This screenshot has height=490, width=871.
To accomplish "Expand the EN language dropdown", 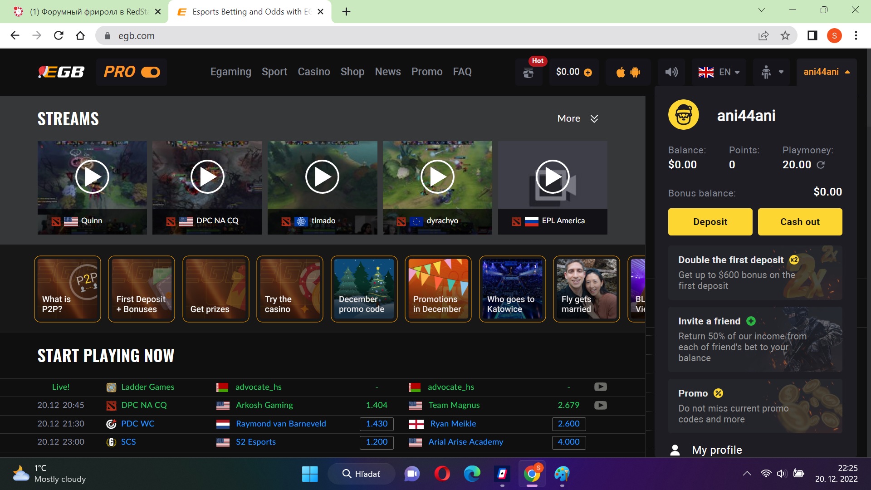I will click(719, 72).
